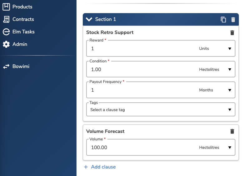Open the Volume Hectolitres unit dropdown
The image size is (252, 176).
[x=216, y=147]
